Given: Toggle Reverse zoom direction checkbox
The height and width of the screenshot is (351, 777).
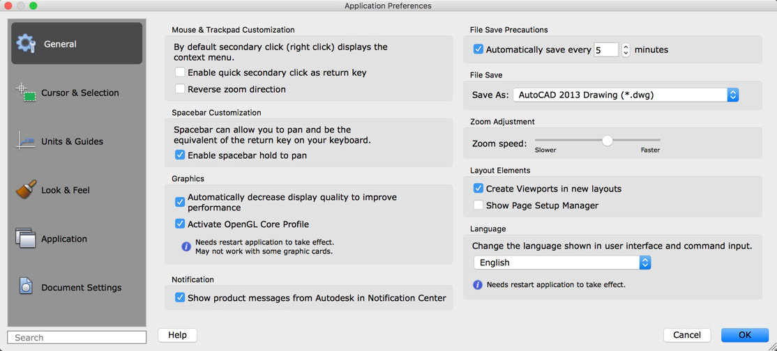Looking at the screenshot, I should (x=180, y=89).
